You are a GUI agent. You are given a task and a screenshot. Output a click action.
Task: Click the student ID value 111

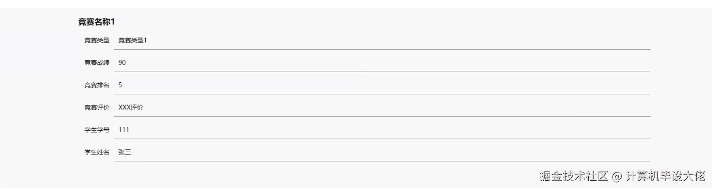(x=124, y=130)
